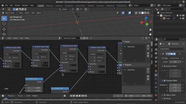Screen dimensions: 186x104
Task: Toggle X-ray view in viewport header
Action: (x=136, y=13)
